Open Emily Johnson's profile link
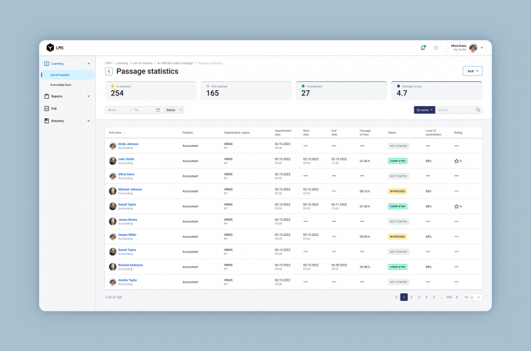The width and height of the screenshot is (531, 351). tap(128, 144)
